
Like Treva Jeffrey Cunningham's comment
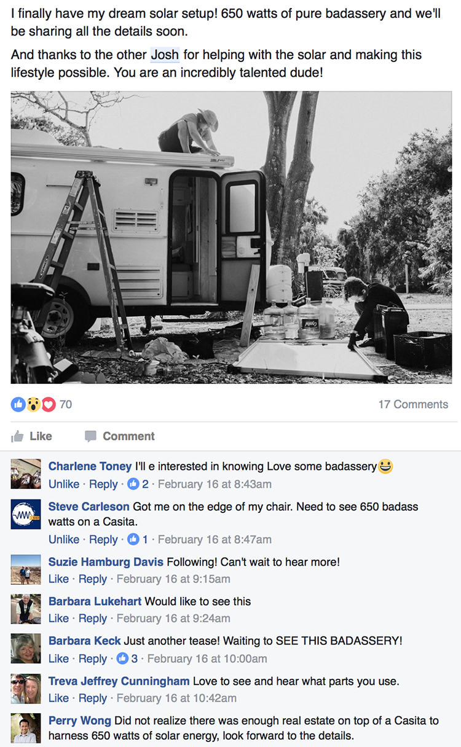point(58,698)
